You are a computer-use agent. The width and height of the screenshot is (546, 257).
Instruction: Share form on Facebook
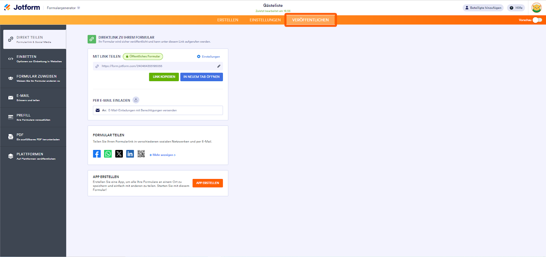tap(97, 154)
